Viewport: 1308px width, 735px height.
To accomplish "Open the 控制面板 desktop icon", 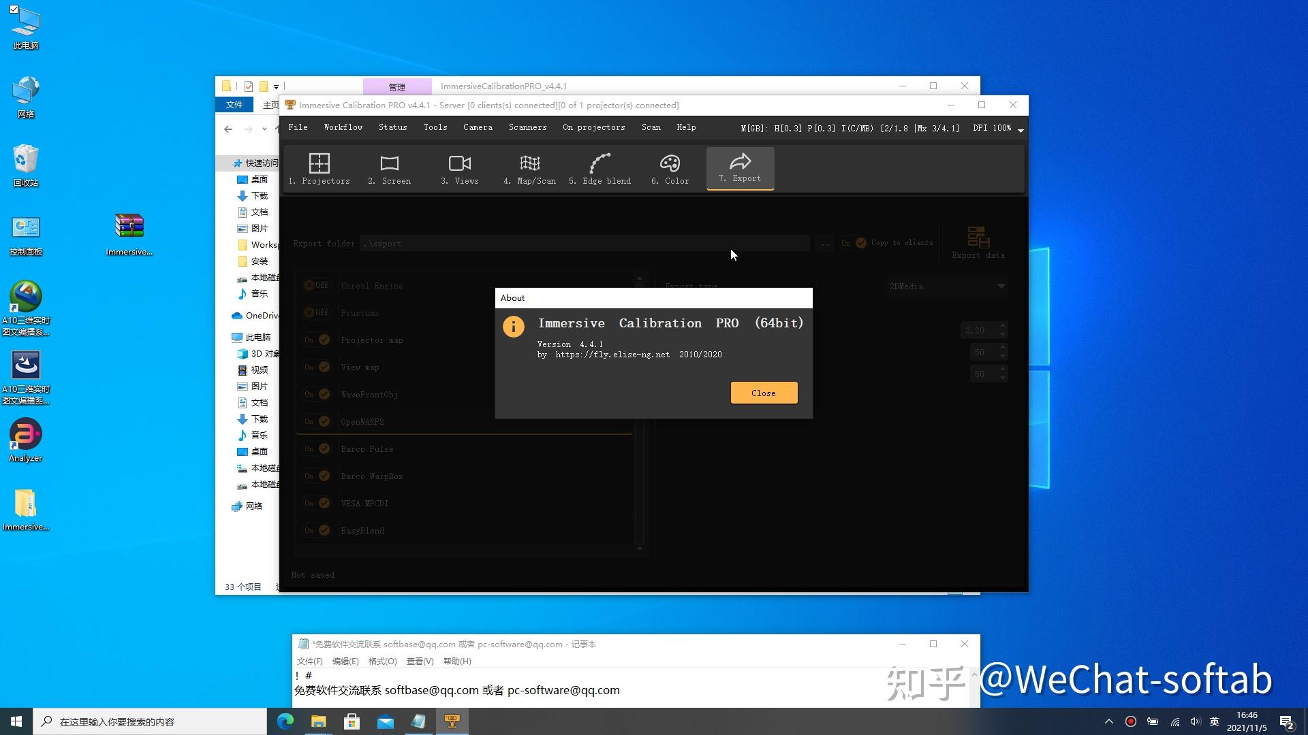I will [x=26, y=235].
